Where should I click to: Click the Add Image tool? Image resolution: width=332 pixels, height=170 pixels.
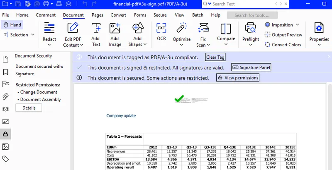(115, 34)
